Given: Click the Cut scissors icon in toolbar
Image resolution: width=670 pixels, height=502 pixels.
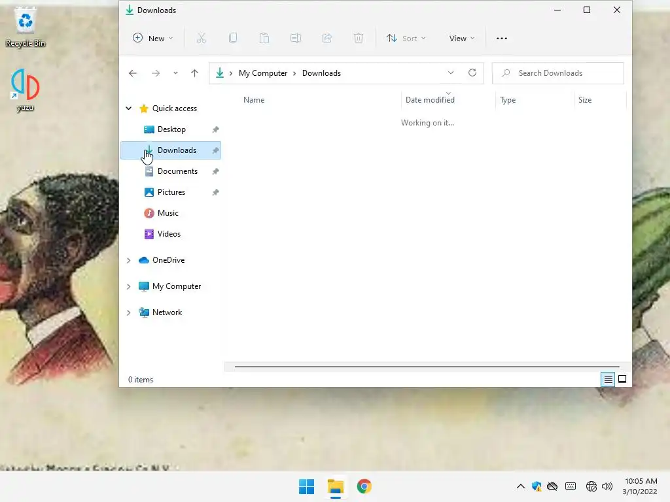Looking at the screenshot, I should (x=202, y=39).
